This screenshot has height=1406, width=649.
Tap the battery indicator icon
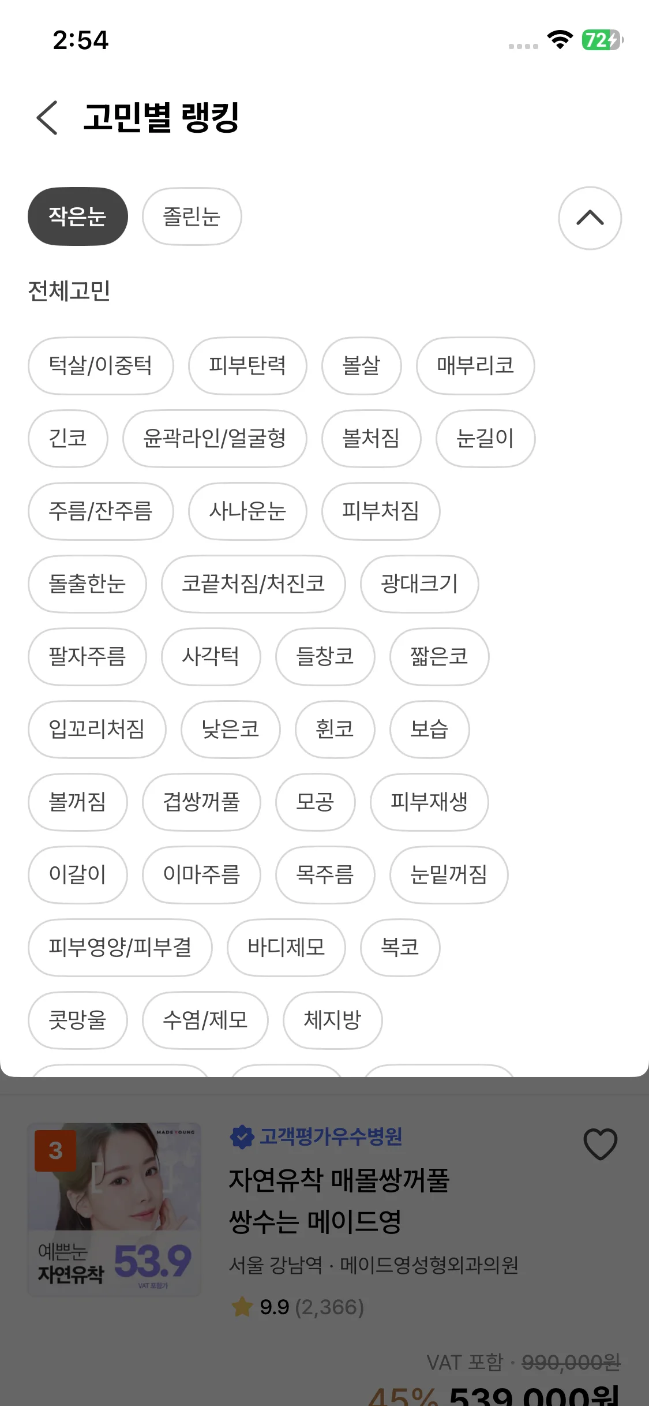pos(602,40)
